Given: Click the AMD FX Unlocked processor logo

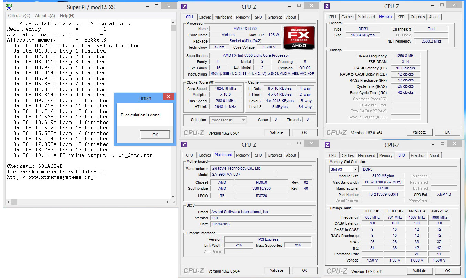Looking at the screenshot, I should (x=299, y=37).
